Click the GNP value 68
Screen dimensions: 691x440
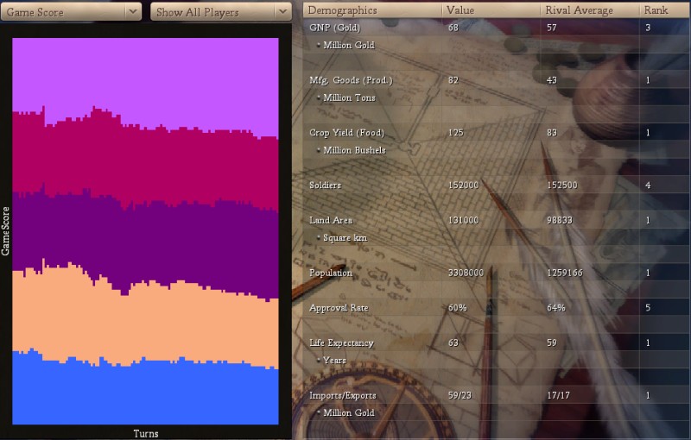point(453,28)
